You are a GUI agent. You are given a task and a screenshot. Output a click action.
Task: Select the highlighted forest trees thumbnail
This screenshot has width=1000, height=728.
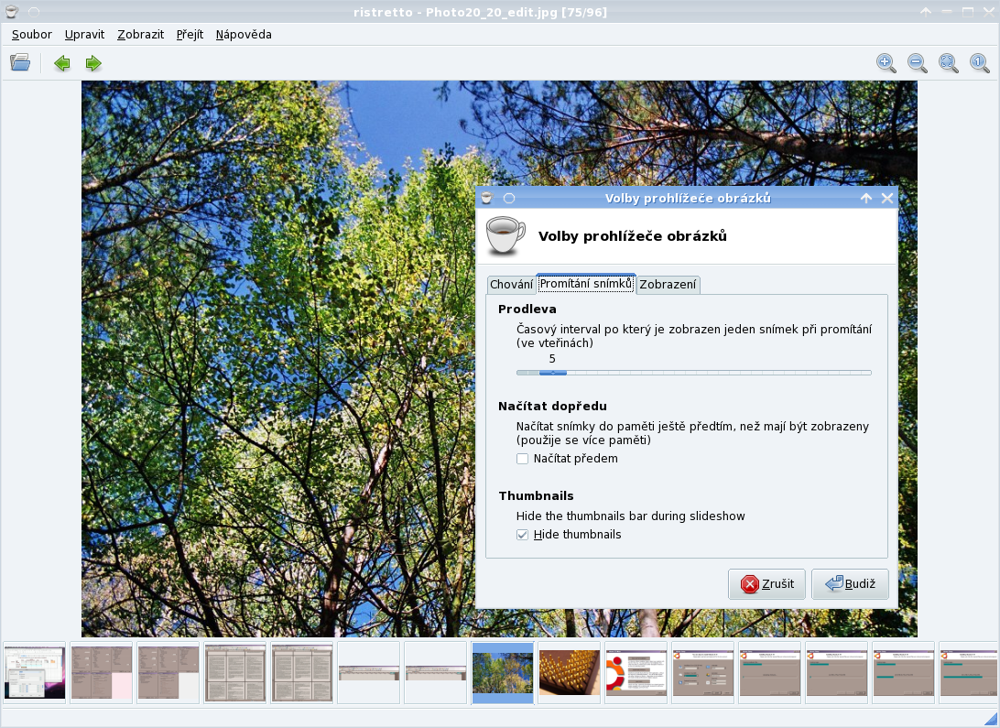click(x=503, y=672)
